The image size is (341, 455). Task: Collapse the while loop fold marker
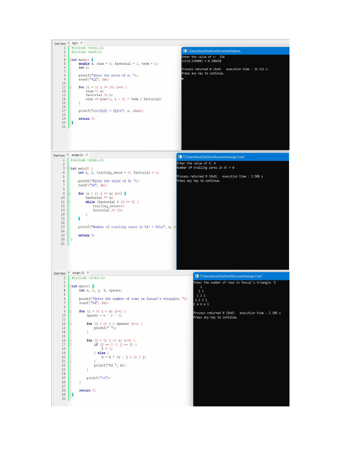[x=70, y=202]
